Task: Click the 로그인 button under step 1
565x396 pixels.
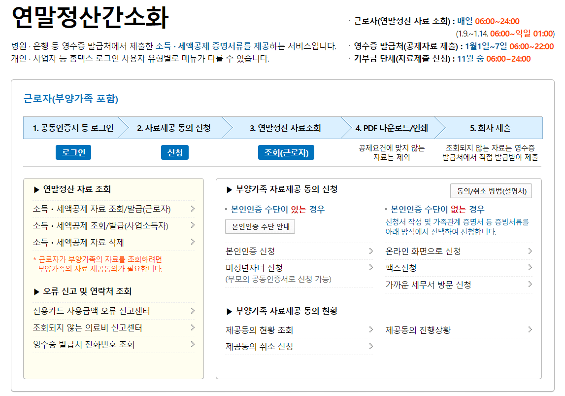Action: coord(73,152)
